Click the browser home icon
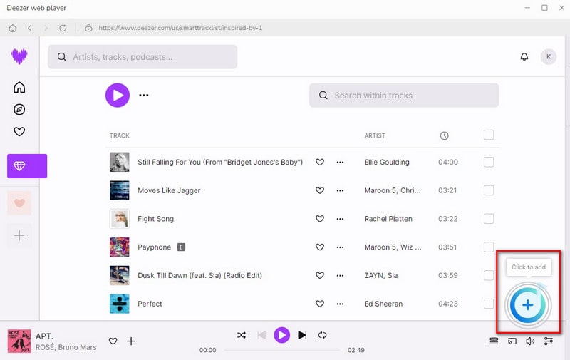The image size is (570, 360). pyautogui.click(x=13, y=28)
